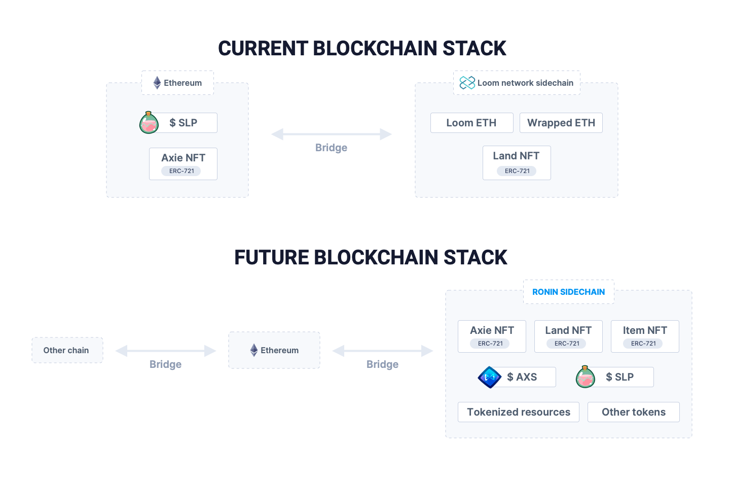Click the Land NFT box in Loom sidechain
This screenshot has height=477, width=730.
pos(517,163)
